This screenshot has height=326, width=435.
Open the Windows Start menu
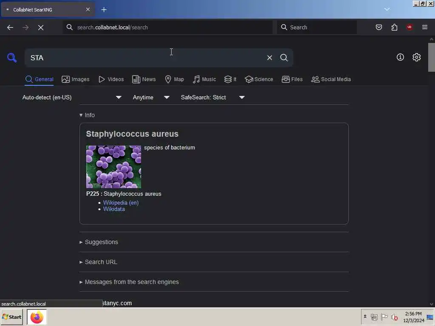(x=12, y=317)
